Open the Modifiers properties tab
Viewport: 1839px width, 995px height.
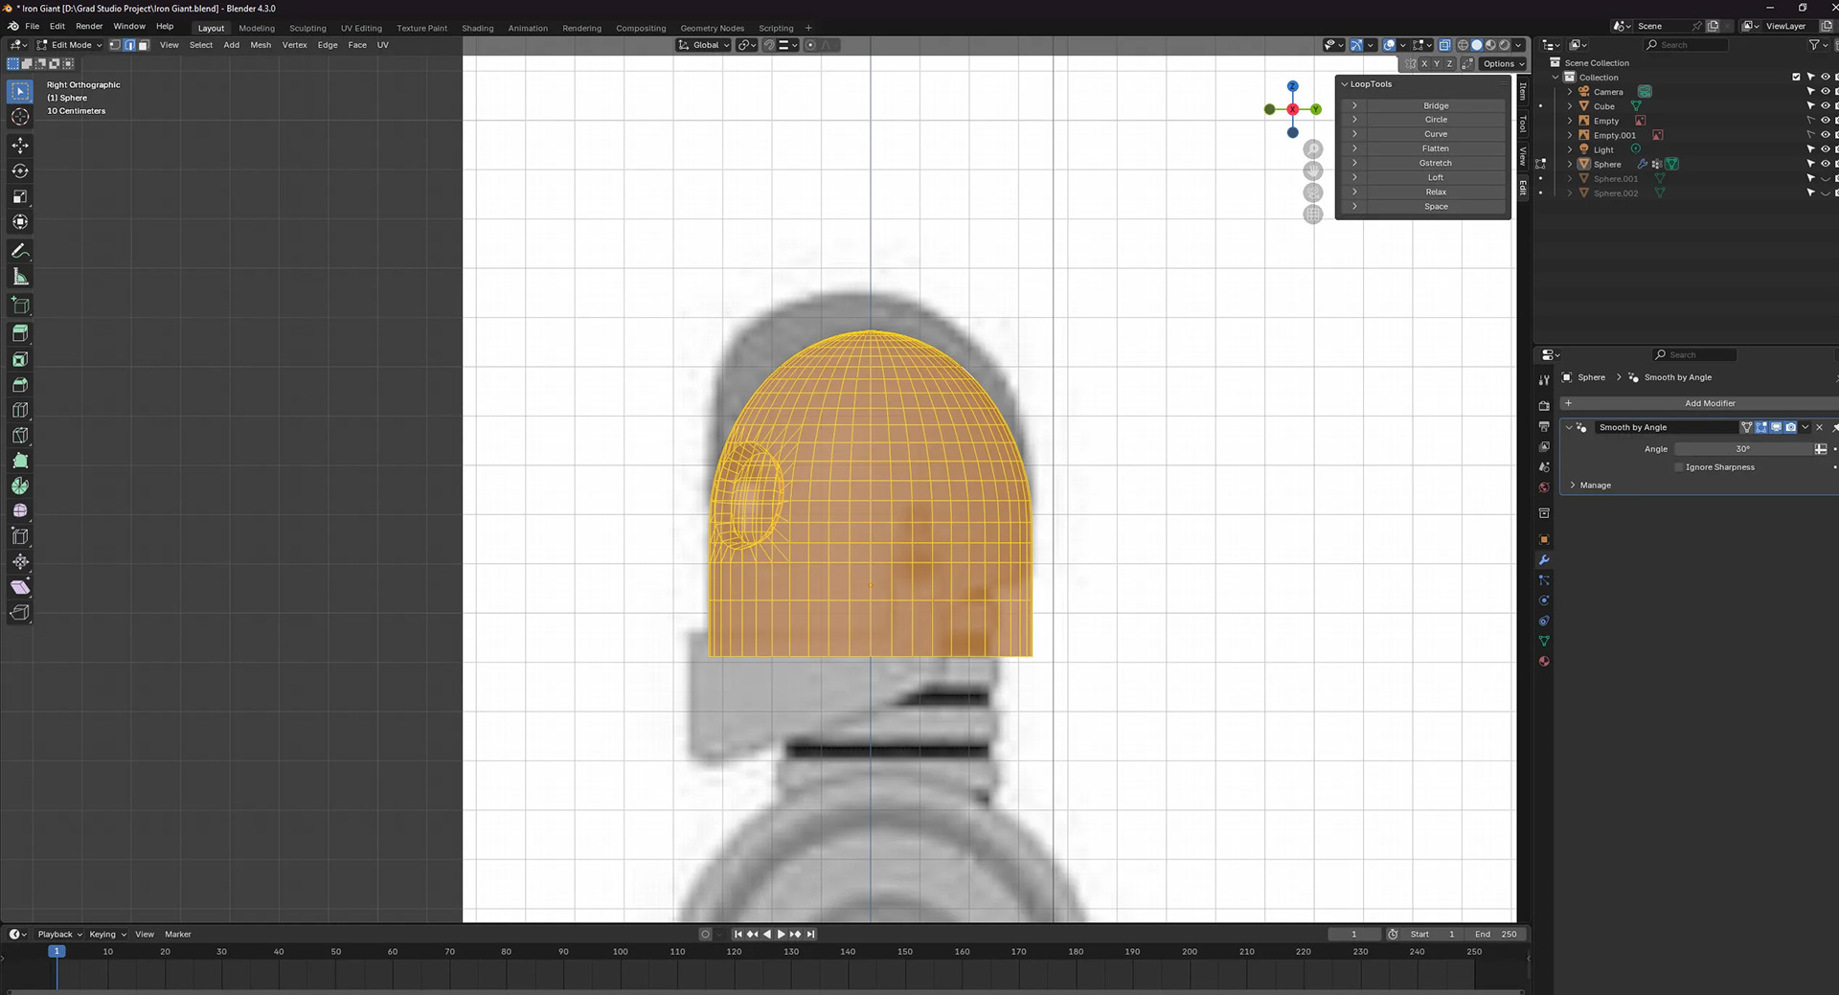point(1544,560)
